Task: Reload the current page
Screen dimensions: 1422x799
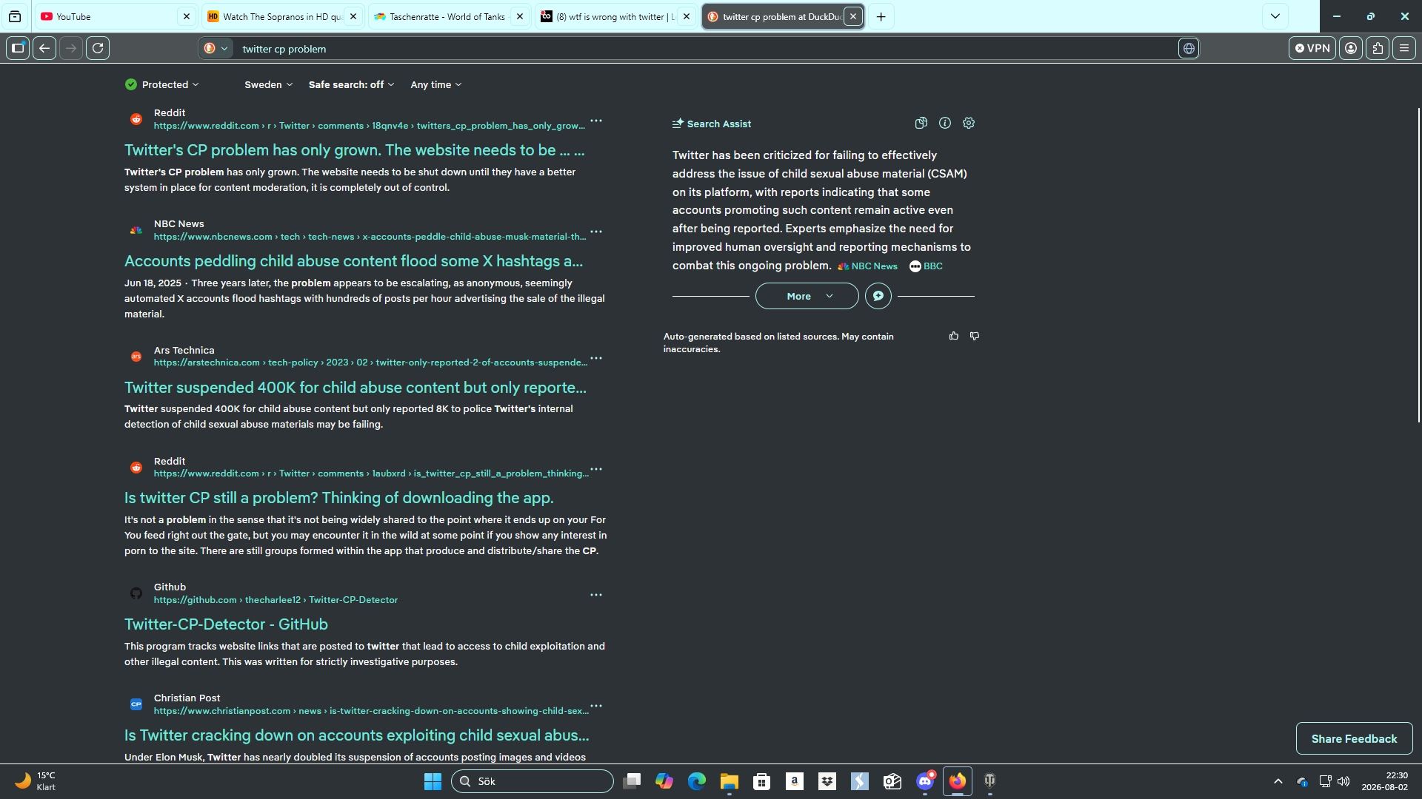Action: coord(98,48)
